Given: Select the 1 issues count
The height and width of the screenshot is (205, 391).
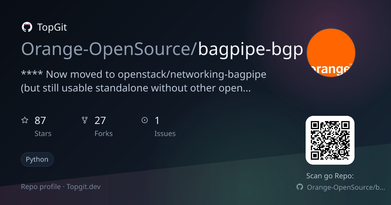Looking at the screenshot, I should [x=157, y=121].
